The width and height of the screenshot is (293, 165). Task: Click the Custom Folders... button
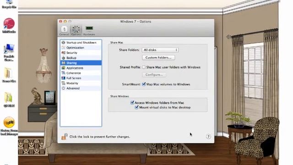point(158,58)
